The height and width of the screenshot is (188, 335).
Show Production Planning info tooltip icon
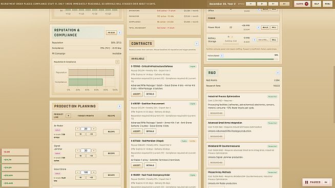coord(119,106)
